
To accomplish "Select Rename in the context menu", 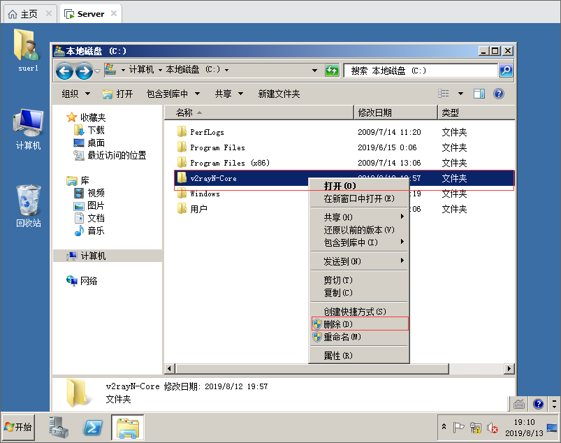I will (x=342, y=337).
